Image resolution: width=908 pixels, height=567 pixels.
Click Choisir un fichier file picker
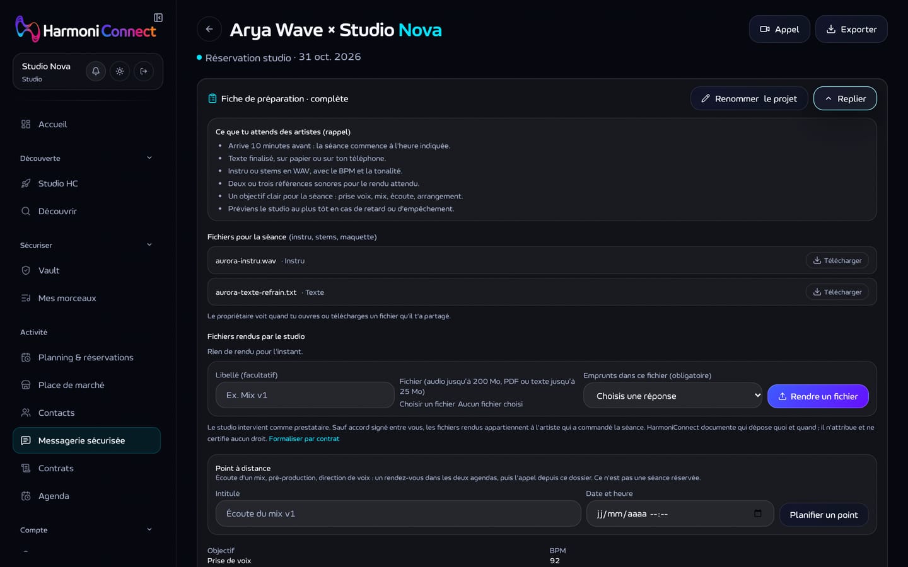427,404
